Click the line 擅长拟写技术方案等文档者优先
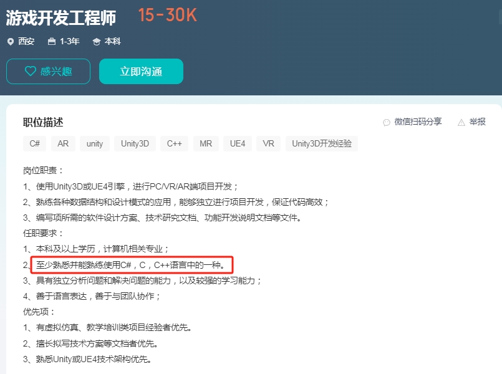This screenshot has height=374, width=502. pos(90,343)
